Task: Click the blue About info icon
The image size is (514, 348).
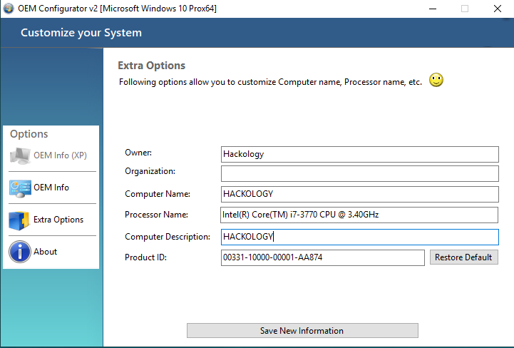Action: pos(19,252)
